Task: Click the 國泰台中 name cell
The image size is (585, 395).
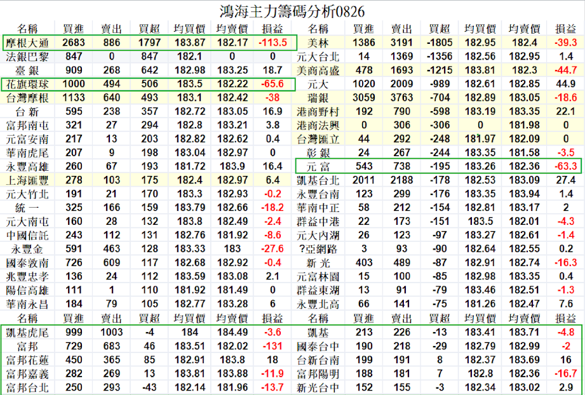Action: click(318, 347)
